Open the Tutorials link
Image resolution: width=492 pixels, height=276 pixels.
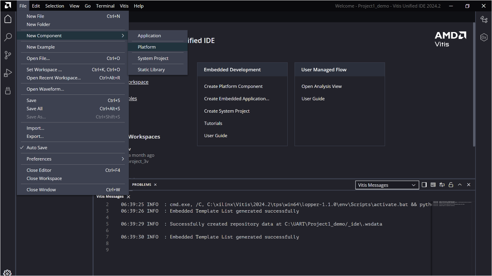coord(213,123)
